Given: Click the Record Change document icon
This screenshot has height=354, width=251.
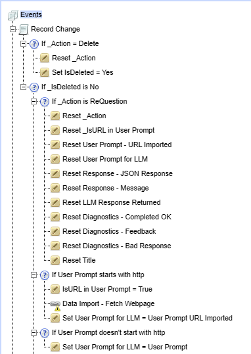Looking at the screenshot, I should [x=24, y=30].
